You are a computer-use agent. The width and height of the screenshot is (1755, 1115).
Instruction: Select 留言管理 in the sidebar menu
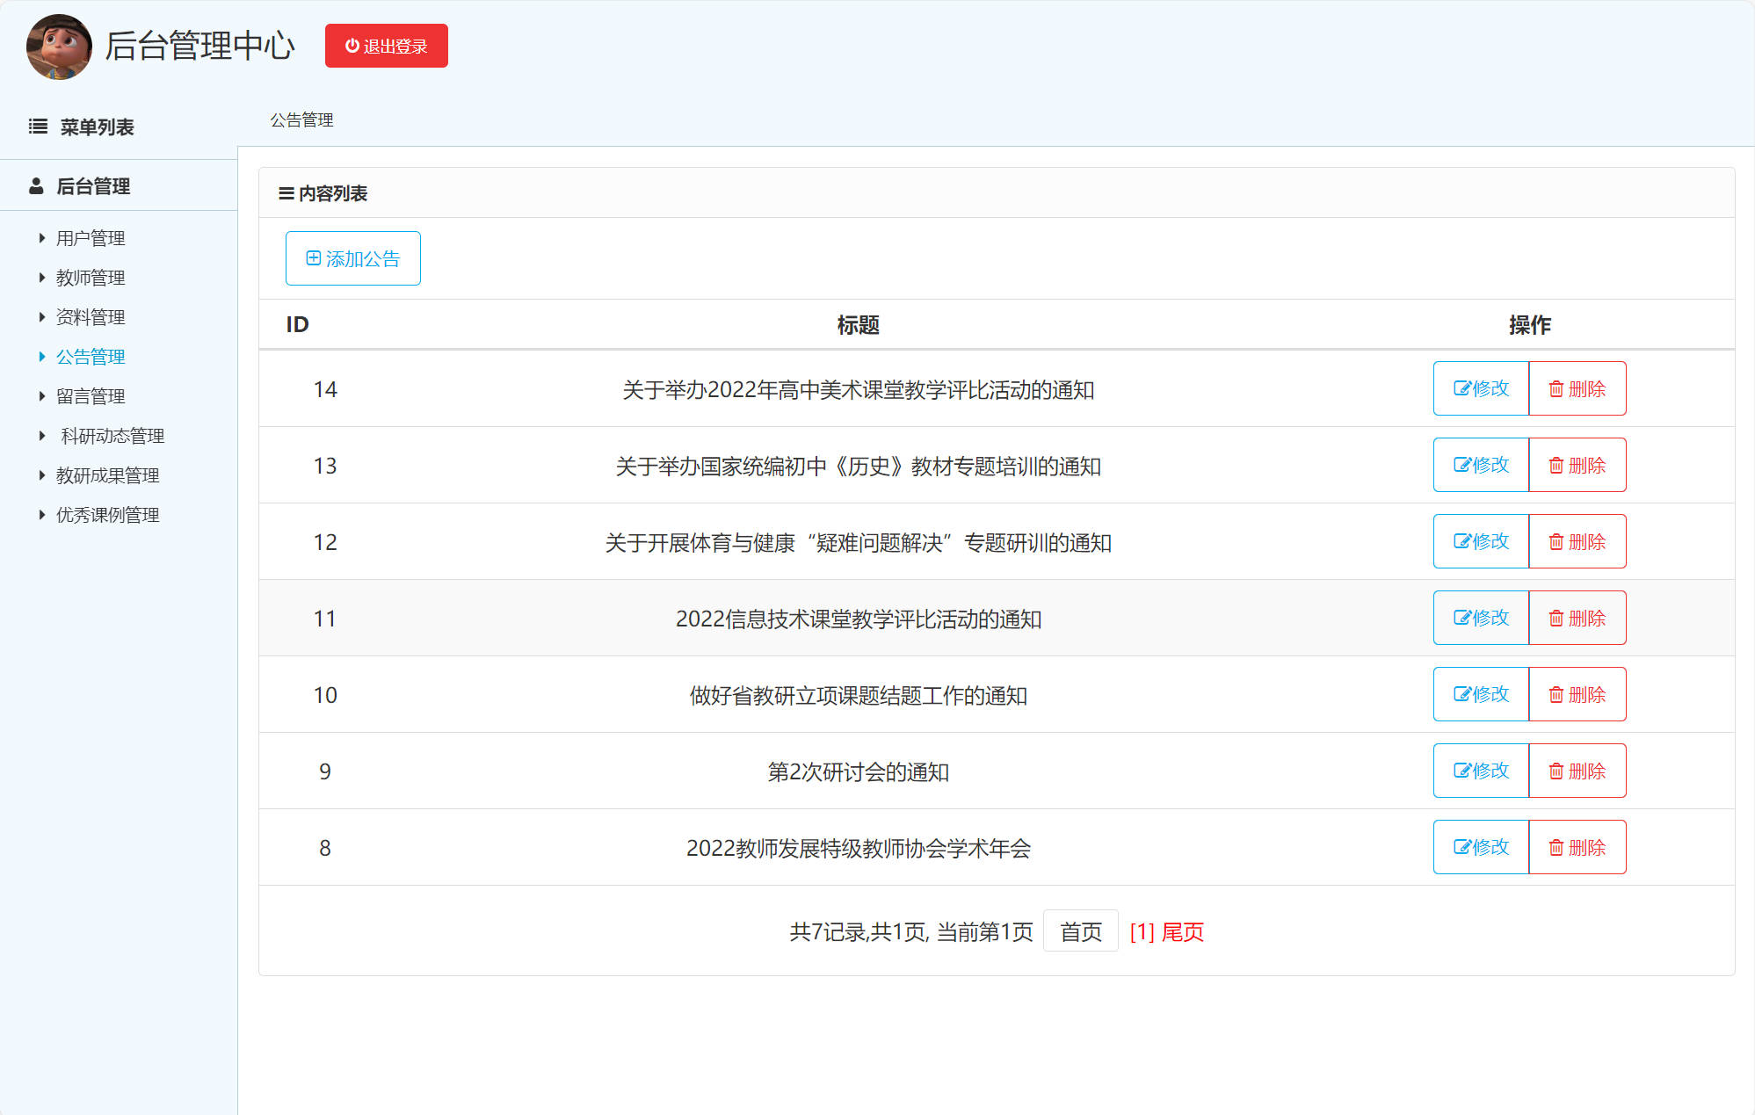(x=91, y=395)
